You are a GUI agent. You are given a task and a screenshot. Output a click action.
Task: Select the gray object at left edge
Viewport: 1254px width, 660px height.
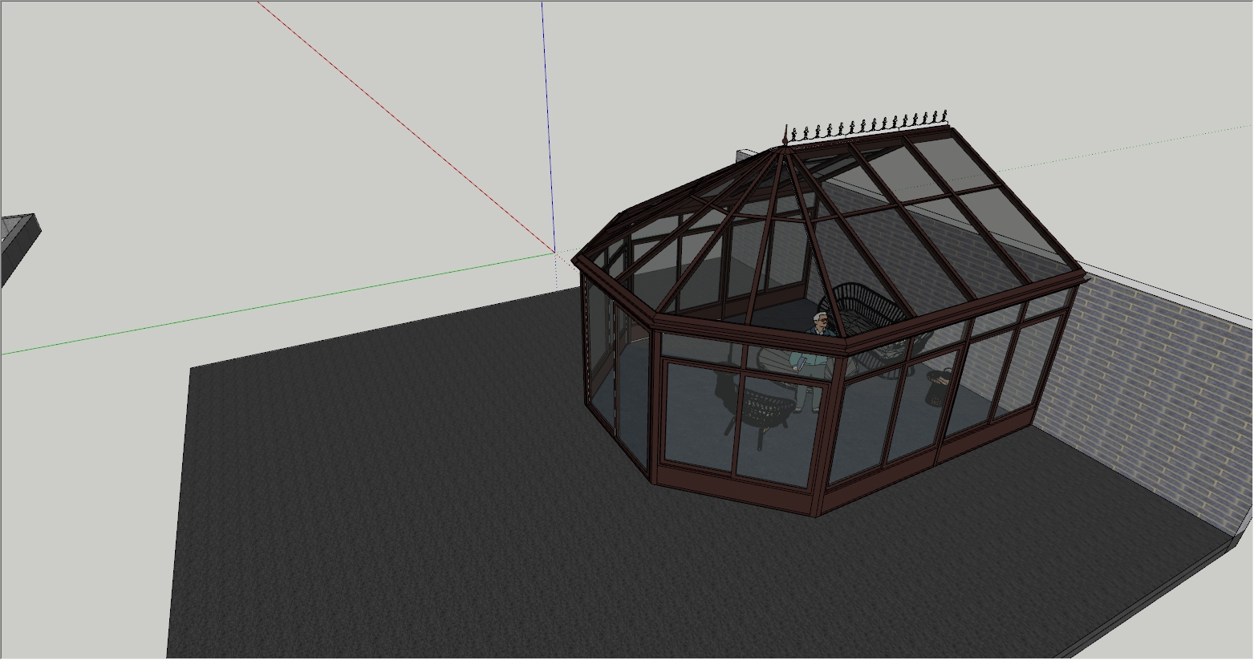[x=16, y=241]
